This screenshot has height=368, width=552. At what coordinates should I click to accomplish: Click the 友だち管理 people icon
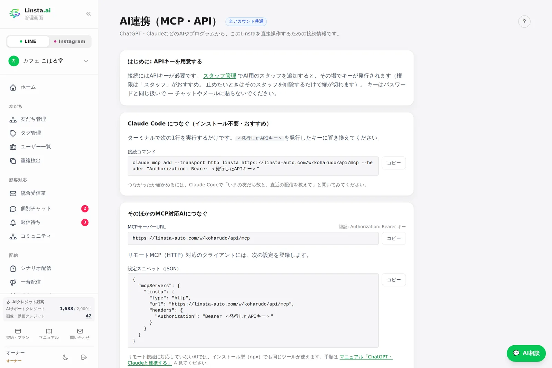tap(13, 119)
